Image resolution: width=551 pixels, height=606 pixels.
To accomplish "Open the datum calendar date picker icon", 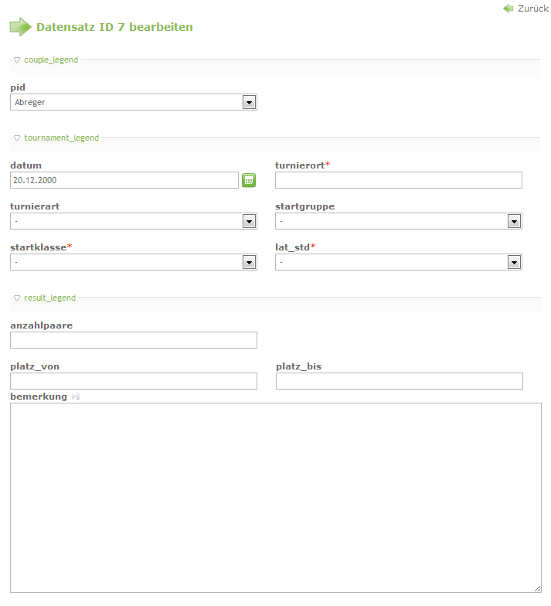I will coord(249,180).
